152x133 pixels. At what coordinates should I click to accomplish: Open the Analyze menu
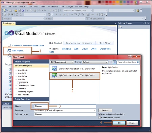(x=70, y=7)
